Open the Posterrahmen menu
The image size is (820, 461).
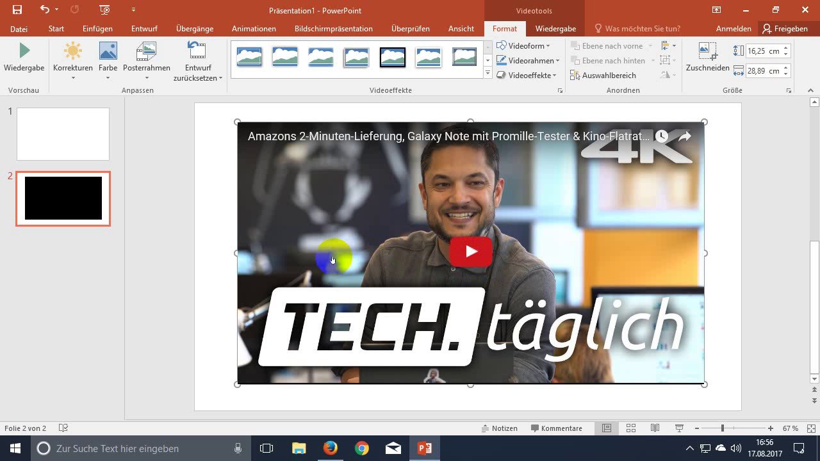click(147, 61)
